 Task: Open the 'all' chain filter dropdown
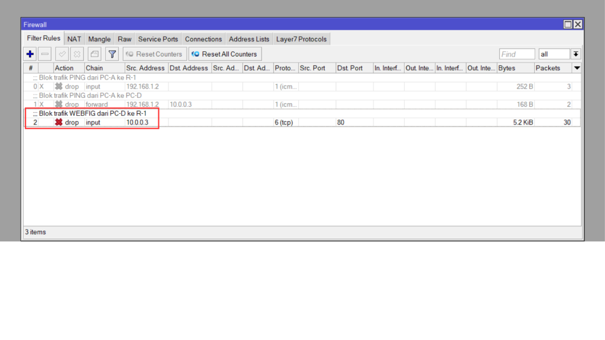pyautogui.click(x=575, y=54)
